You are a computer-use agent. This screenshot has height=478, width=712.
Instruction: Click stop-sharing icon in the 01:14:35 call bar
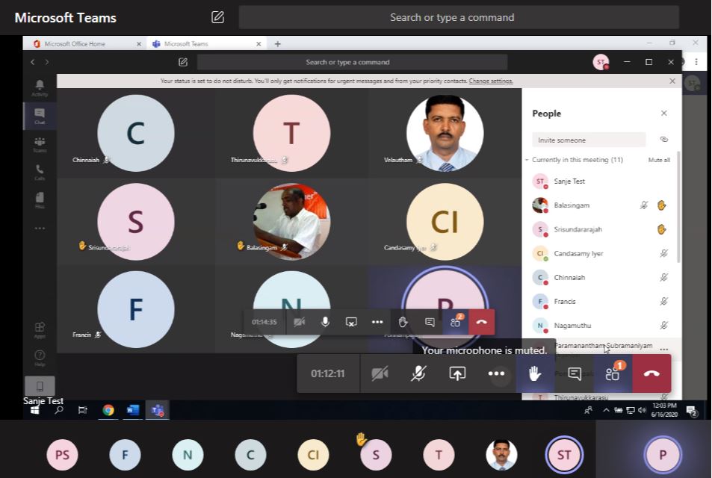point(351,322)
